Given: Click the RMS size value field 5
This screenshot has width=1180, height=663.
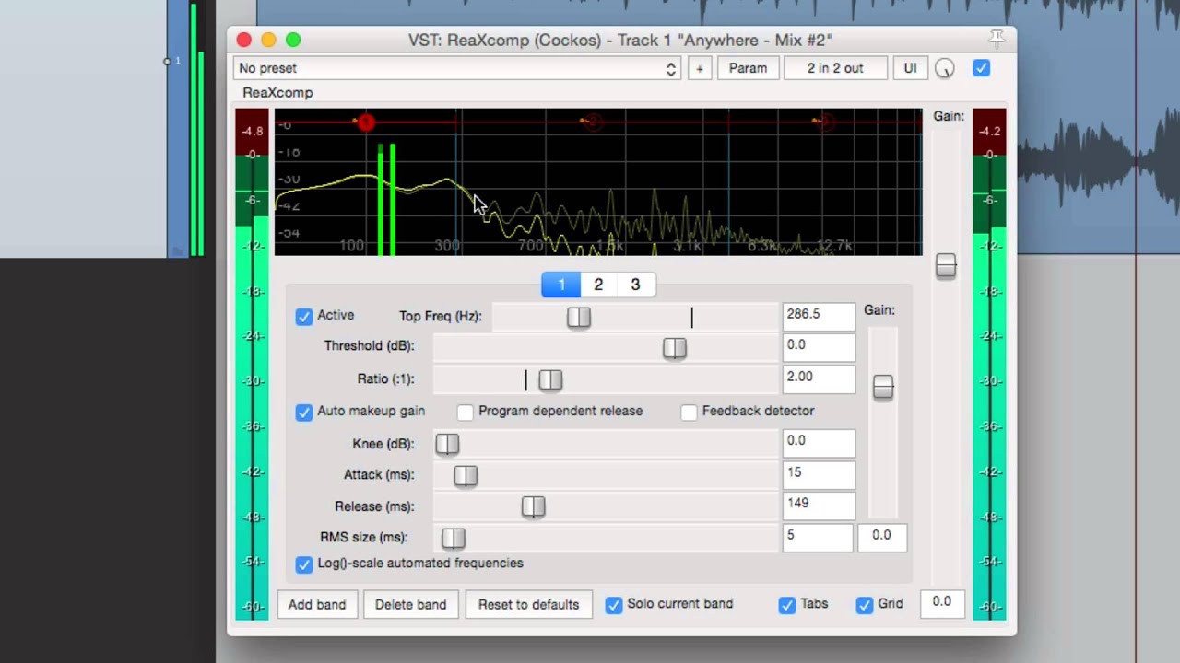Looking at the screenshot, I should [x=818, y=537].
